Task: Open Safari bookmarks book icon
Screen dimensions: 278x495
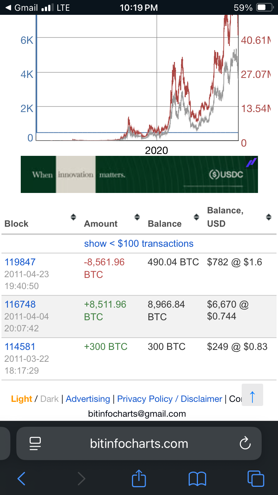Action: (197, 479)
